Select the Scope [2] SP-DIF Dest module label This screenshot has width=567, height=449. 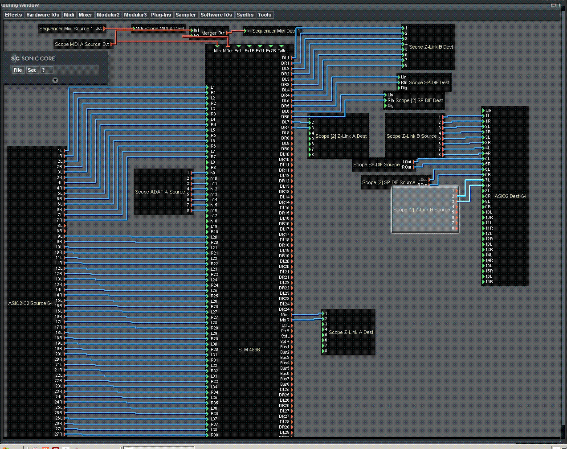tap(419, 100)
